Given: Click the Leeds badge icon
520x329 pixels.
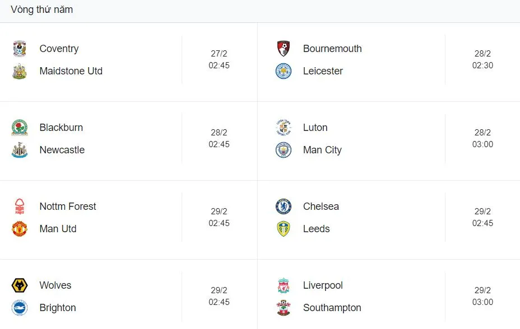Looking at the screenshot, I should tap(284, 229).
